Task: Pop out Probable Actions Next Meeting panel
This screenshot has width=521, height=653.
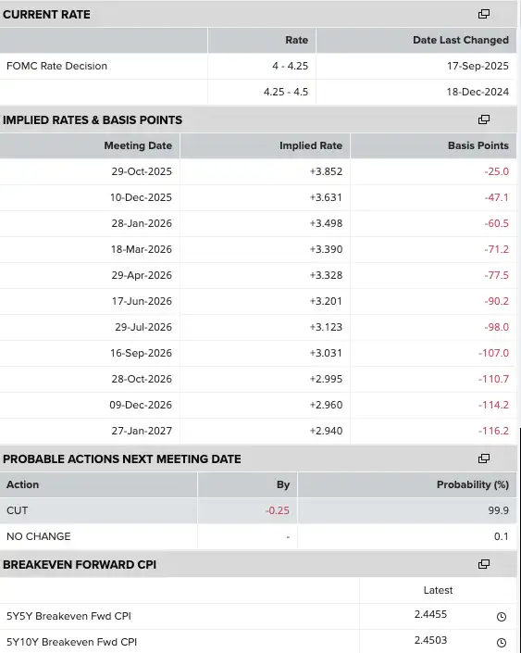Action: click(484, 458)
